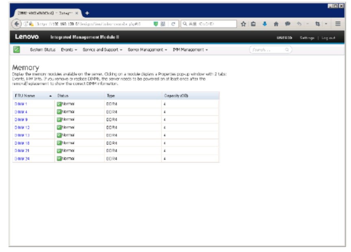Viewport: 351px width, 252px height.
Task: Close the IMM browser tab
Action: (x=77, y=13)
